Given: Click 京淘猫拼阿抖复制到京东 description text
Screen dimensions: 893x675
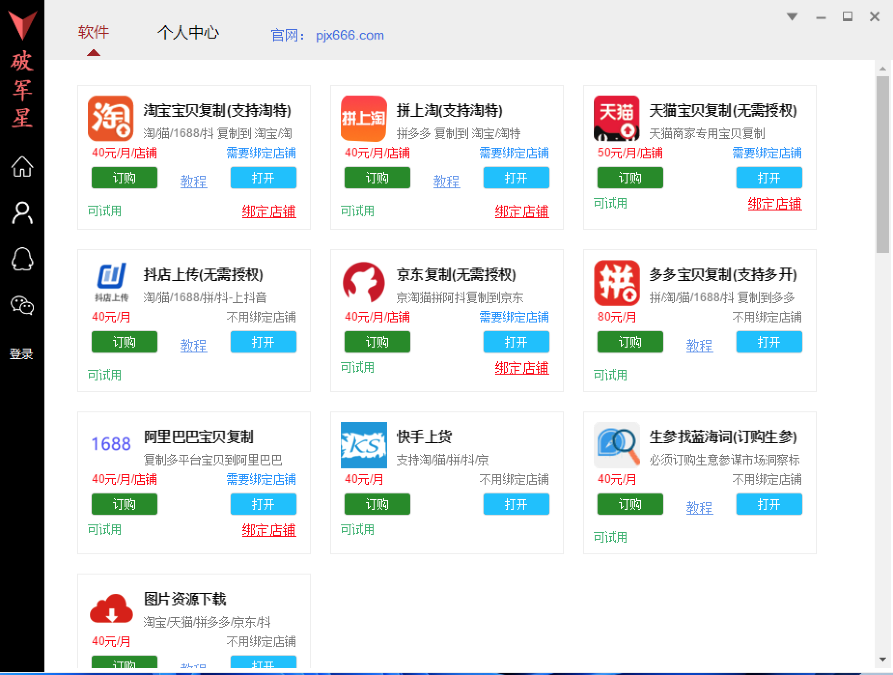Looking at the screenshot, I should point(460,297).
